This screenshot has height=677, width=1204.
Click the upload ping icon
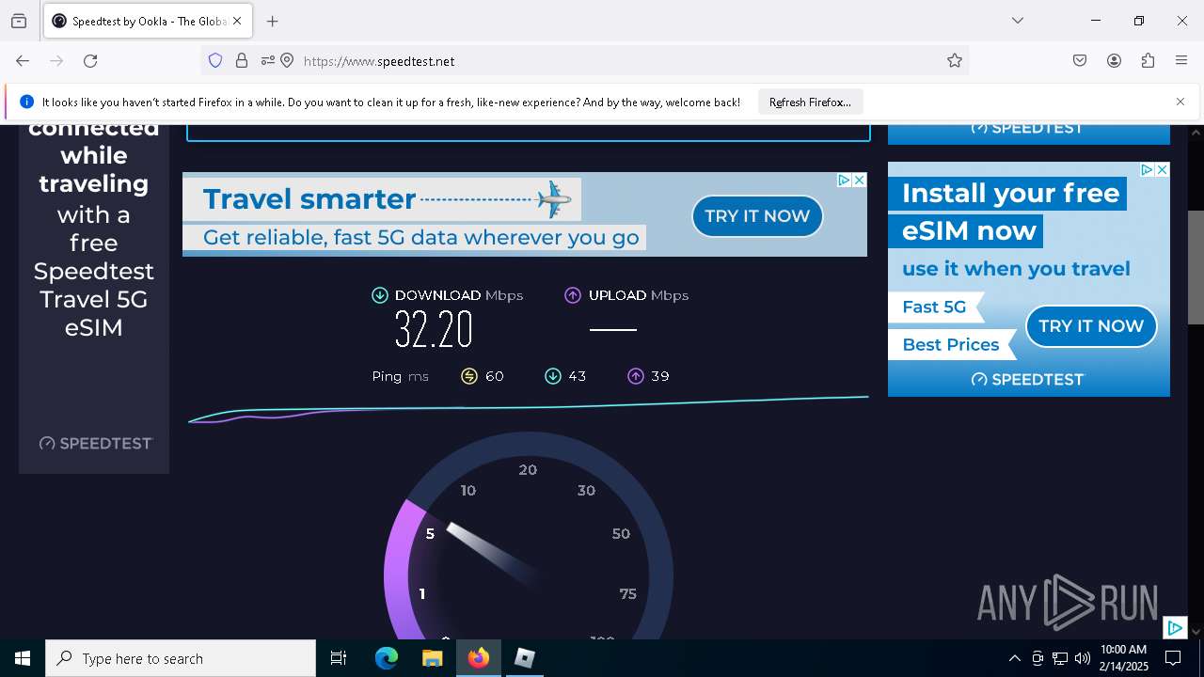(x=636, y=376)
